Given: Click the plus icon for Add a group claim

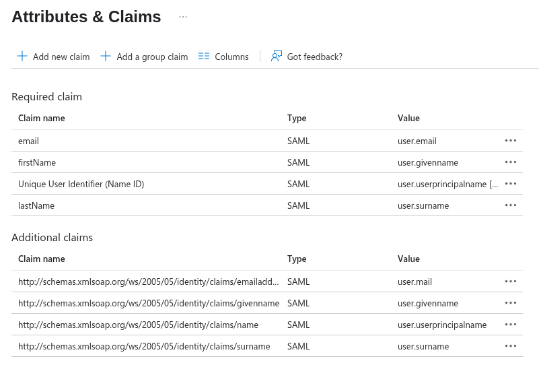Looking at the screenshot, I should (106, 57).
